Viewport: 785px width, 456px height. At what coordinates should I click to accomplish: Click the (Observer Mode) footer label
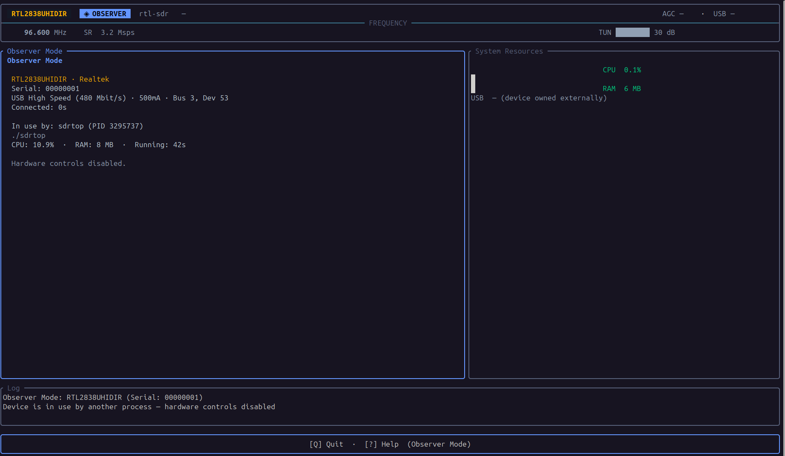(439, 444)
